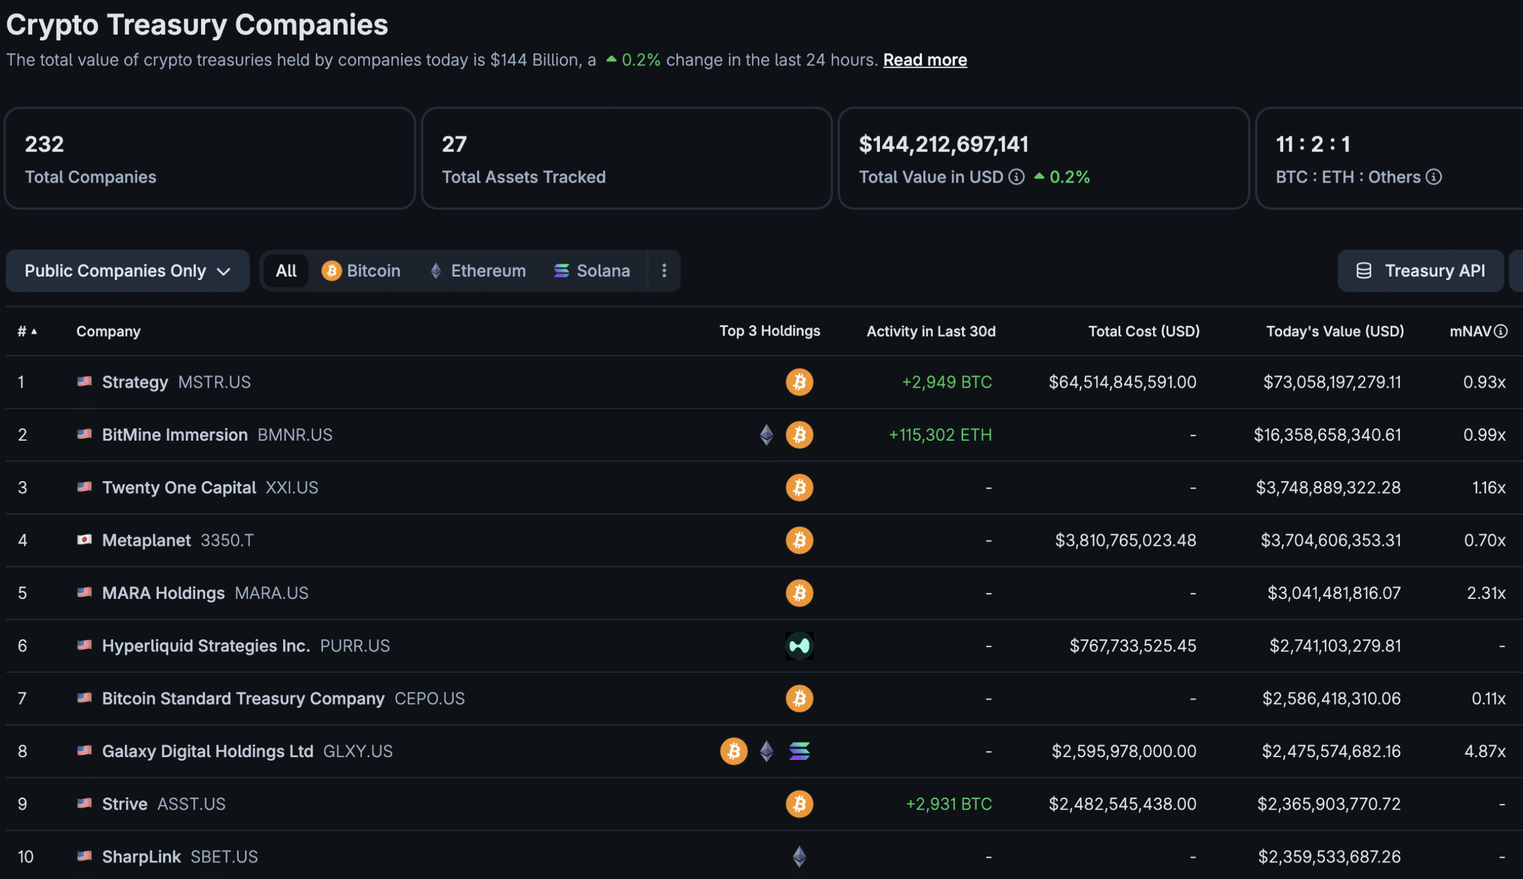
Task: Click the Today's Value (USD) column header
Action: pyautogui.click(x=1334, y=331)
